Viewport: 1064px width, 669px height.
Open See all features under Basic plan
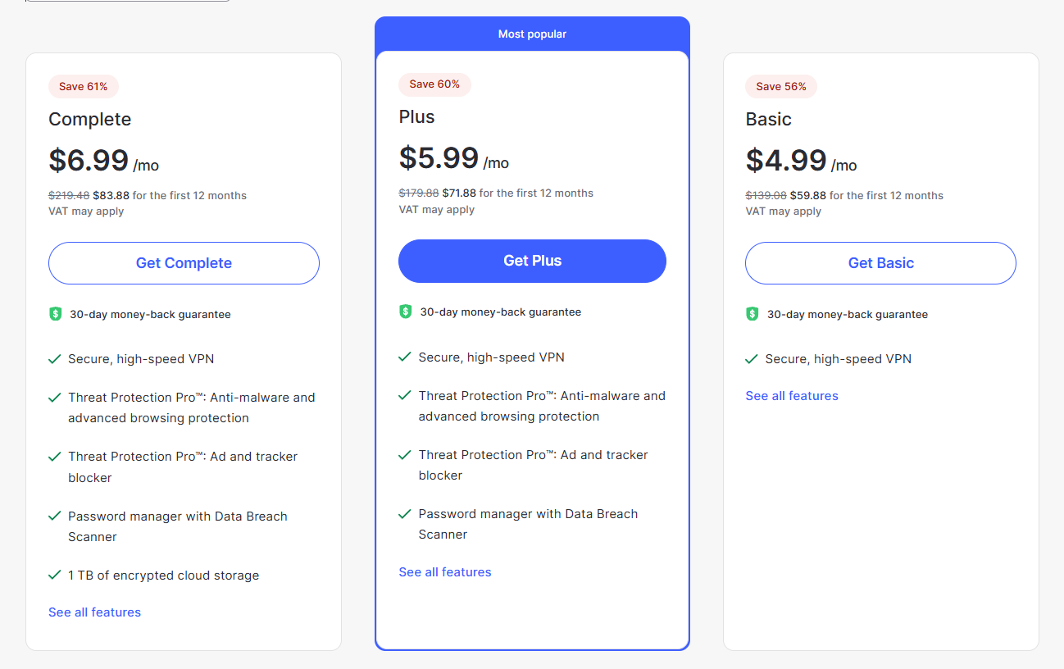(x=792, y=396)
